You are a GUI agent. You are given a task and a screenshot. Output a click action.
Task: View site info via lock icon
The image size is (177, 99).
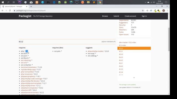pyautogui.click(x=14, y=10)
